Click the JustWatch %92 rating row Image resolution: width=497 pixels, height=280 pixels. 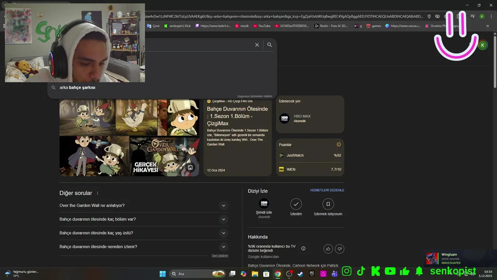tap(310, 155)
